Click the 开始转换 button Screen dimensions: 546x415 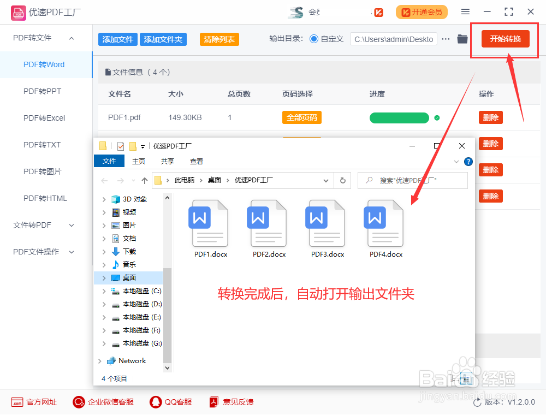[505, 39]
